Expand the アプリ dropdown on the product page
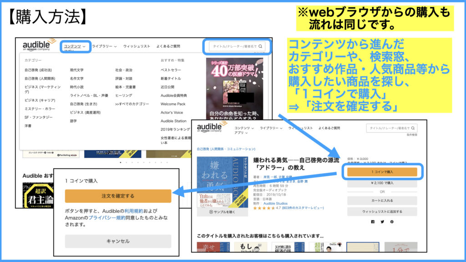466x262 pixels. pyautogui.click(x=241, y=133)
